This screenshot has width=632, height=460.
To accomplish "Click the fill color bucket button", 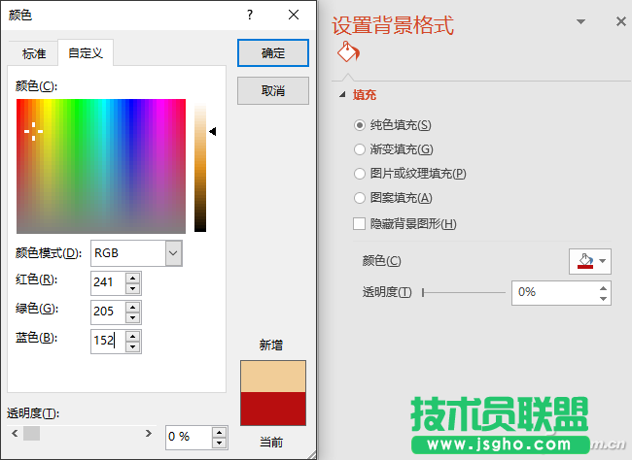I will [582, 261].
